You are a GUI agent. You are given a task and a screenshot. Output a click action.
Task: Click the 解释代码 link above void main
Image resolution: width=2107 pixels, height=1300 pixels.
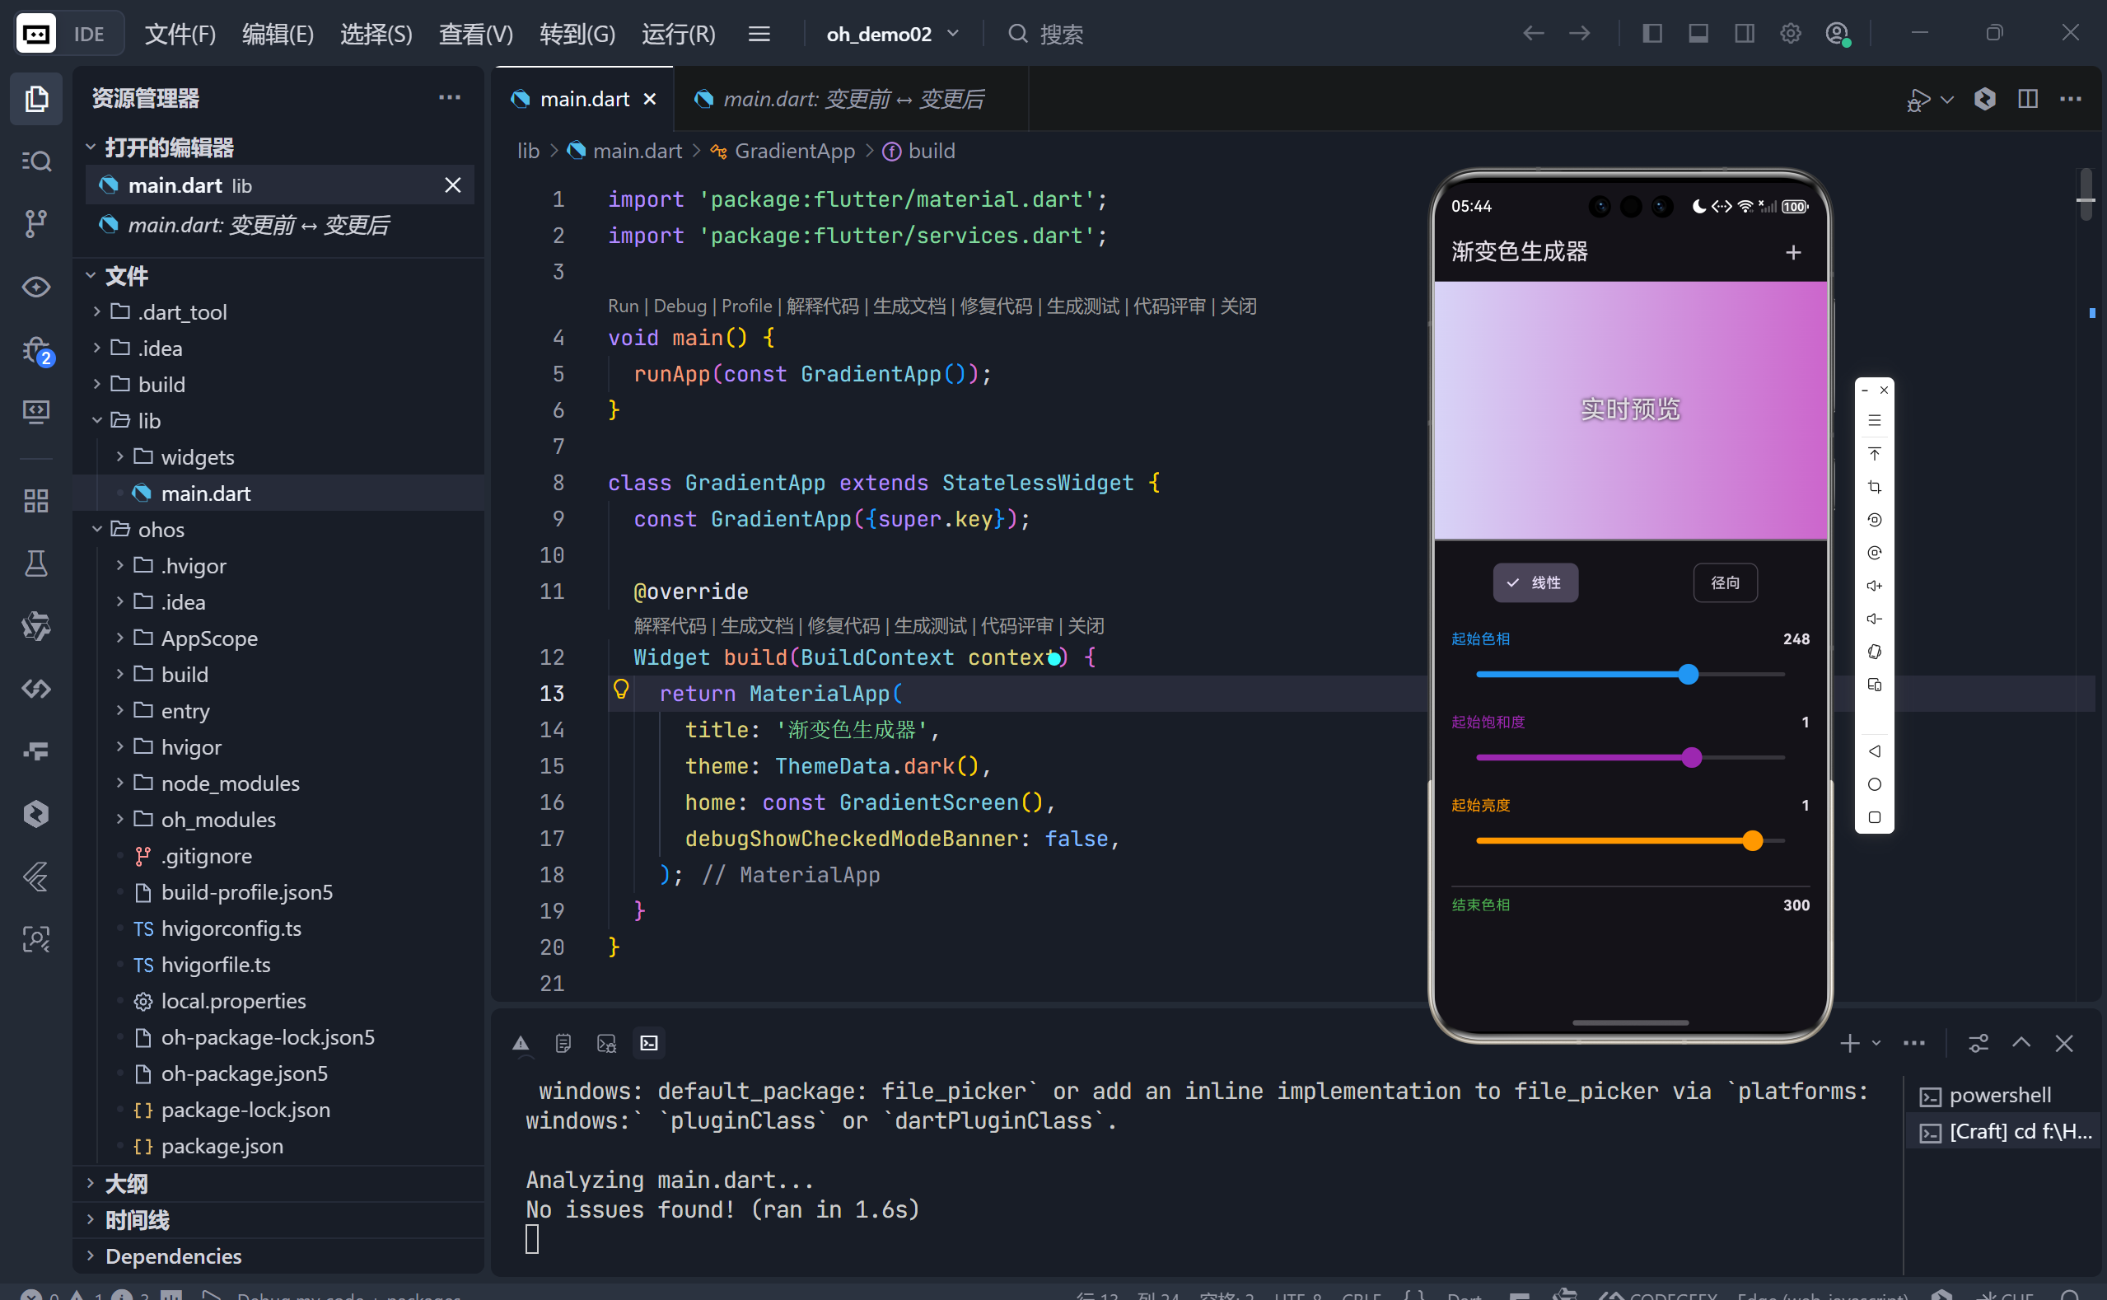tap(822, 306)
